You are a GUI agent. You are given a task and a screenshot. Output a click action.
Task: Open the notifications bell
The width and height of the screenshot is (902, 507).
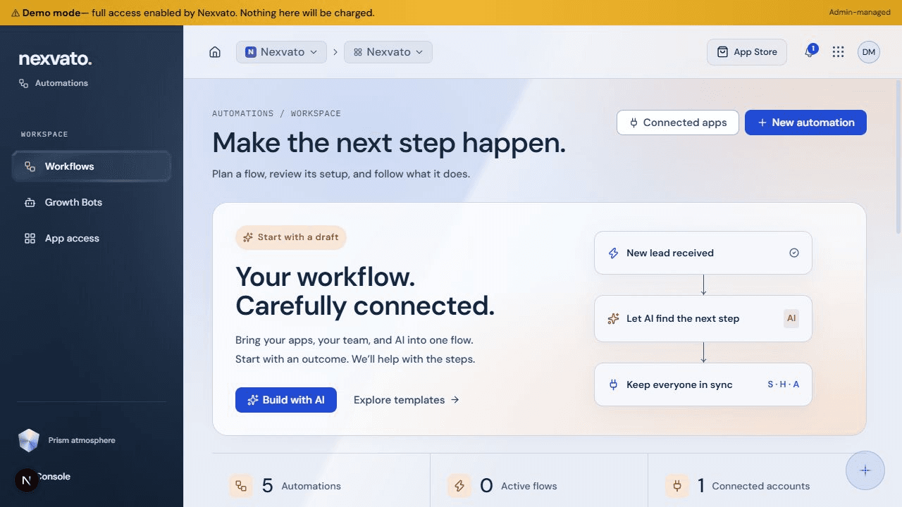[809, 52]
